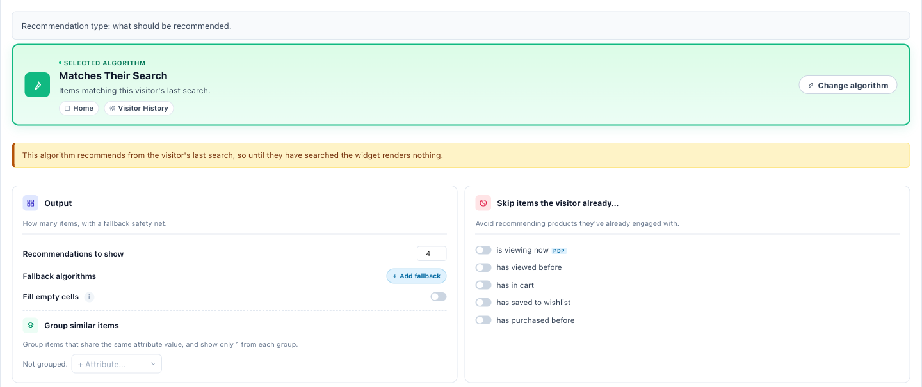This screenshot has width=922, height=387.
Task: Enable the Fill empty cells toggle
Action: click(439, 297)
